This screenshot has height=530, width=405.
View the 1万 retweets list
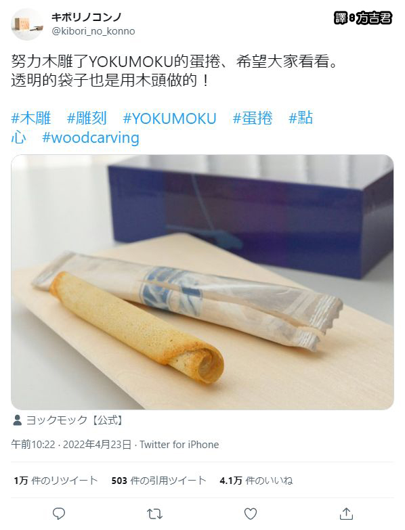56,481
